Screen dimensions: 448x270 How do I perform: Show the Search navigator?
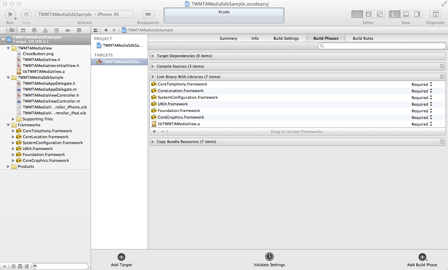(x=34, y=30)
